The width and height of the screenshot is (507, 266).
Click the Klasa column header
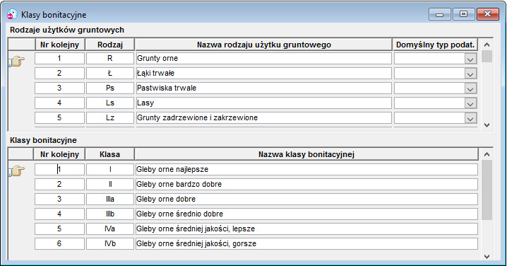pos(110,154)
